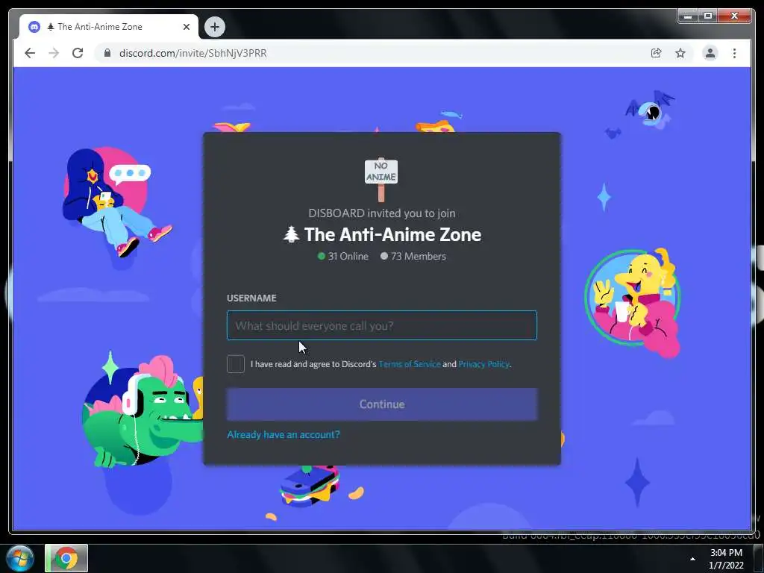Go back using the browser back arrow
764x573 pixels.
[x=30, y=53]
